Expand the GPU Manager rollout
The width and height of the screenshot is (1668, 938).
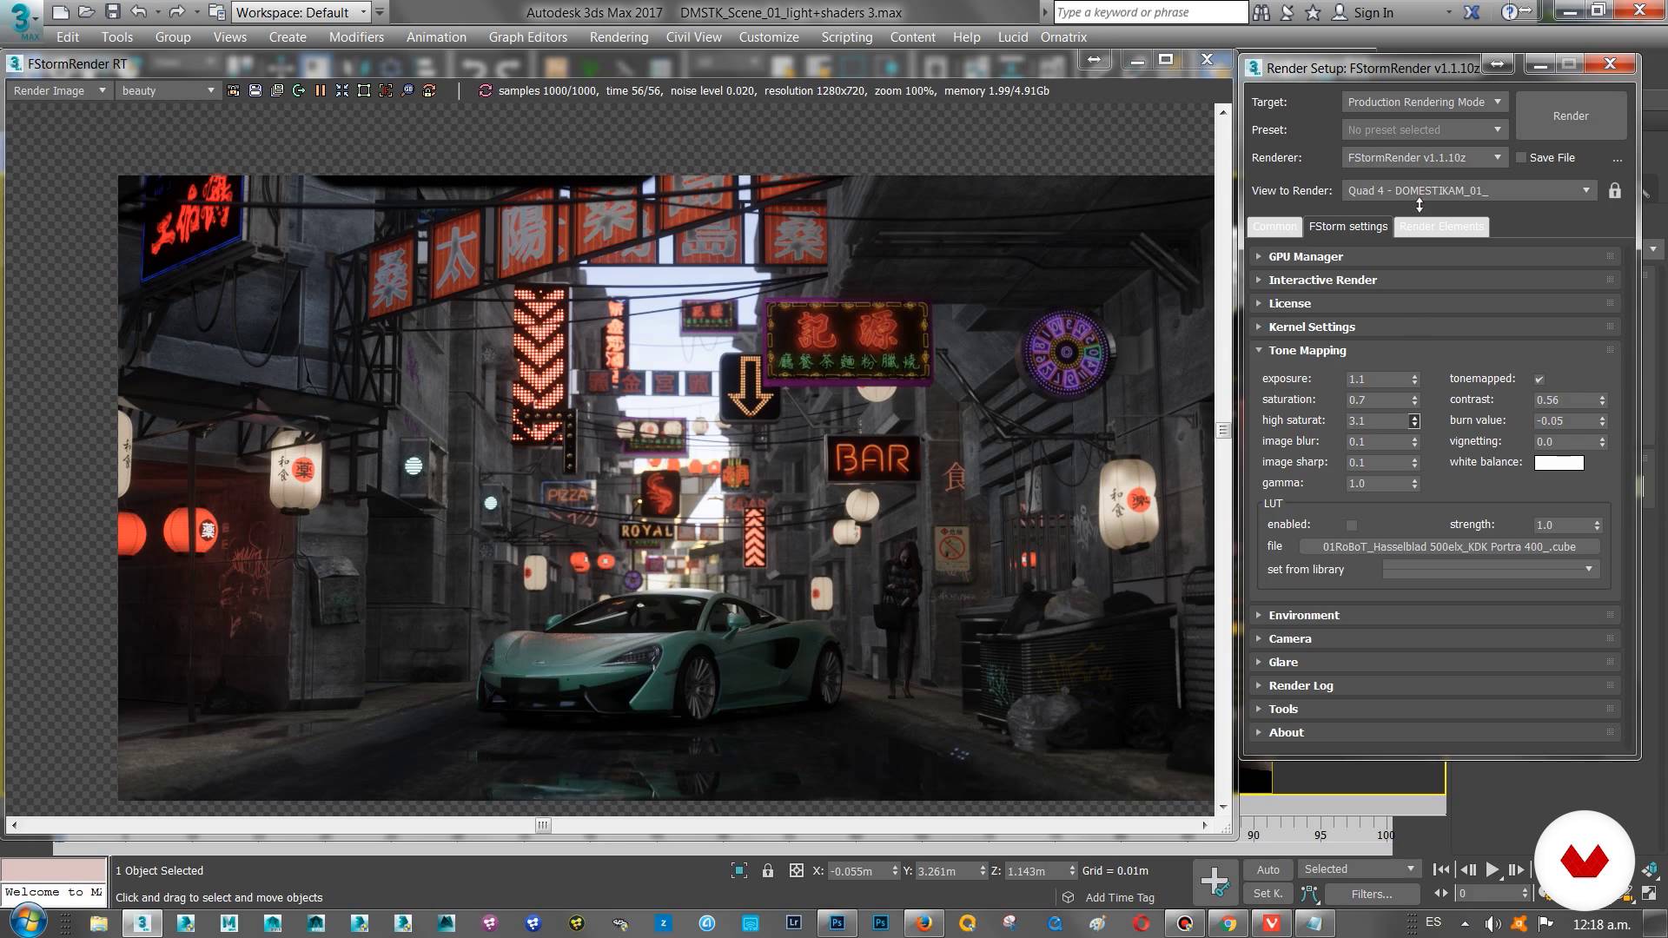click(x=1436, y=257)
